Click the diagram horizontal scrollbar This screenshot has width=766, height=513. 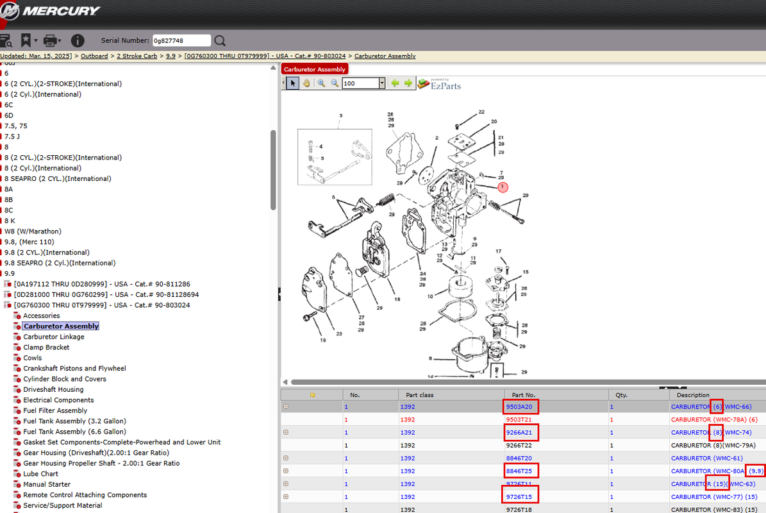point(529,382)
